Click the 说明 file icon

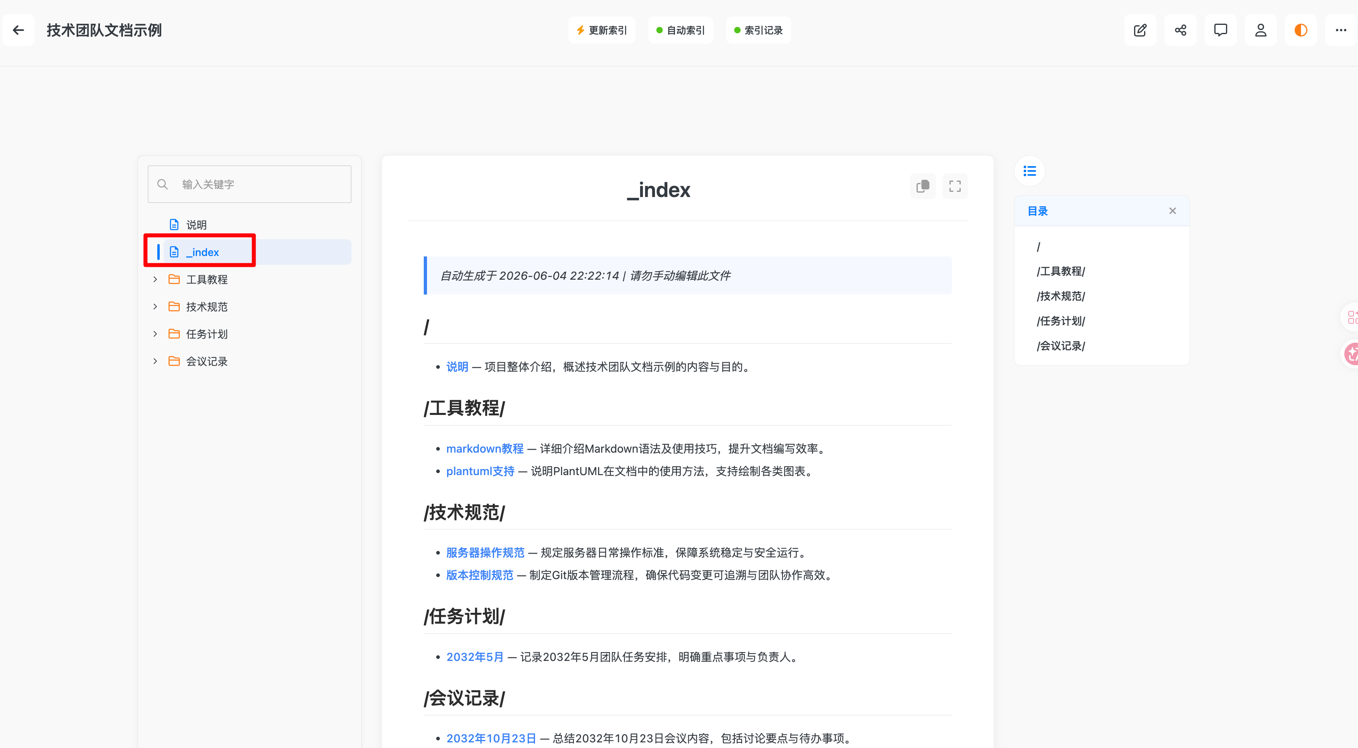174,225
